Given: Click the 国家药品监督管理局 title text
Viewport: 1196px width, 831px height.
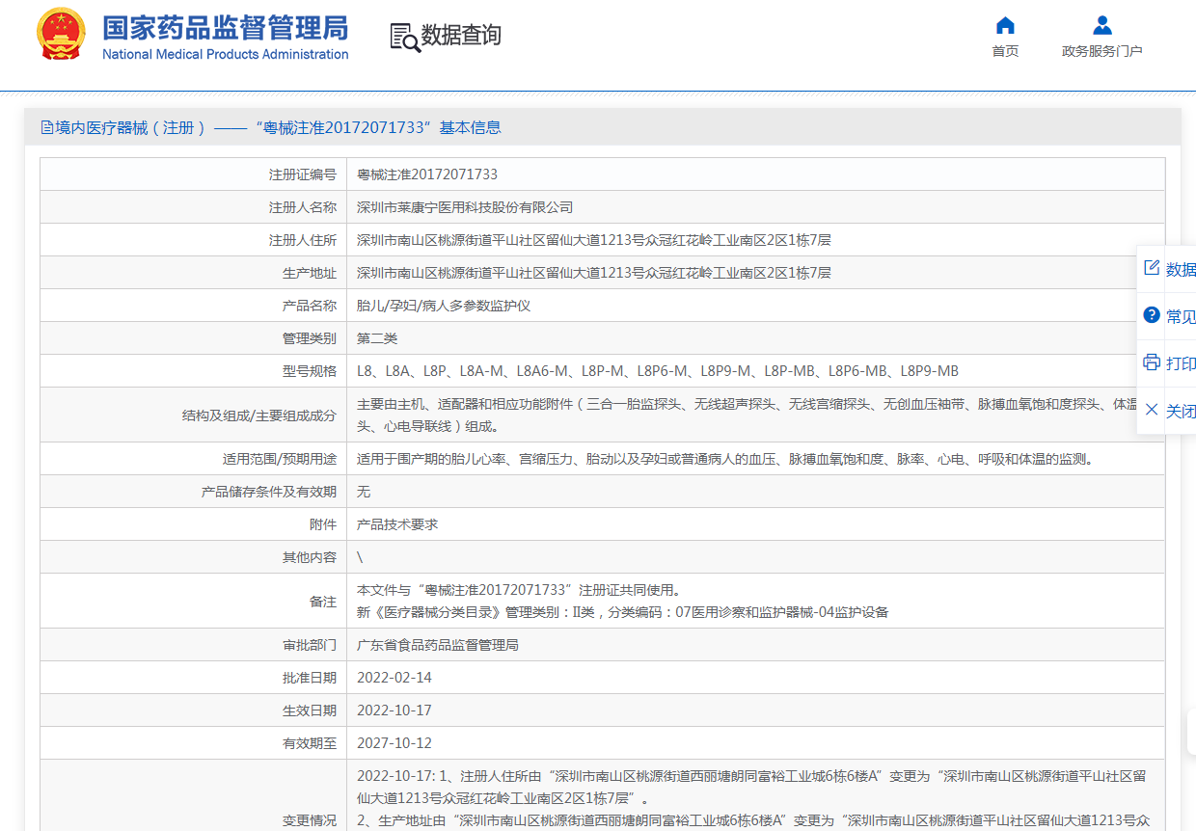Looking at the screenshot, I should point(225,27).
